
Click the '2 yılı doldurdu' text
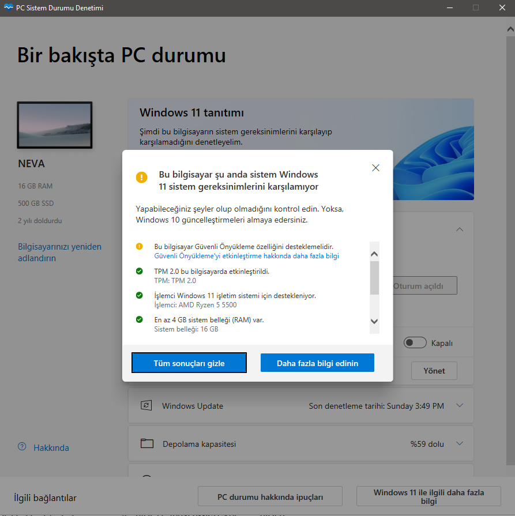coord(40,221)
